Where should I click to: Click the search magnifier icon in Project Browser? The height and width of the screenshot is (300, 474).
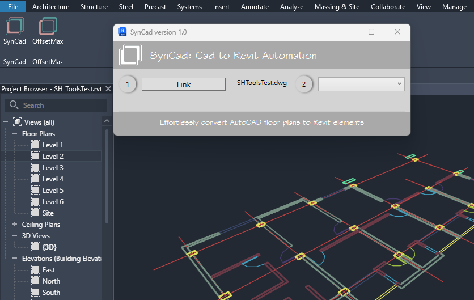point(14,105)
